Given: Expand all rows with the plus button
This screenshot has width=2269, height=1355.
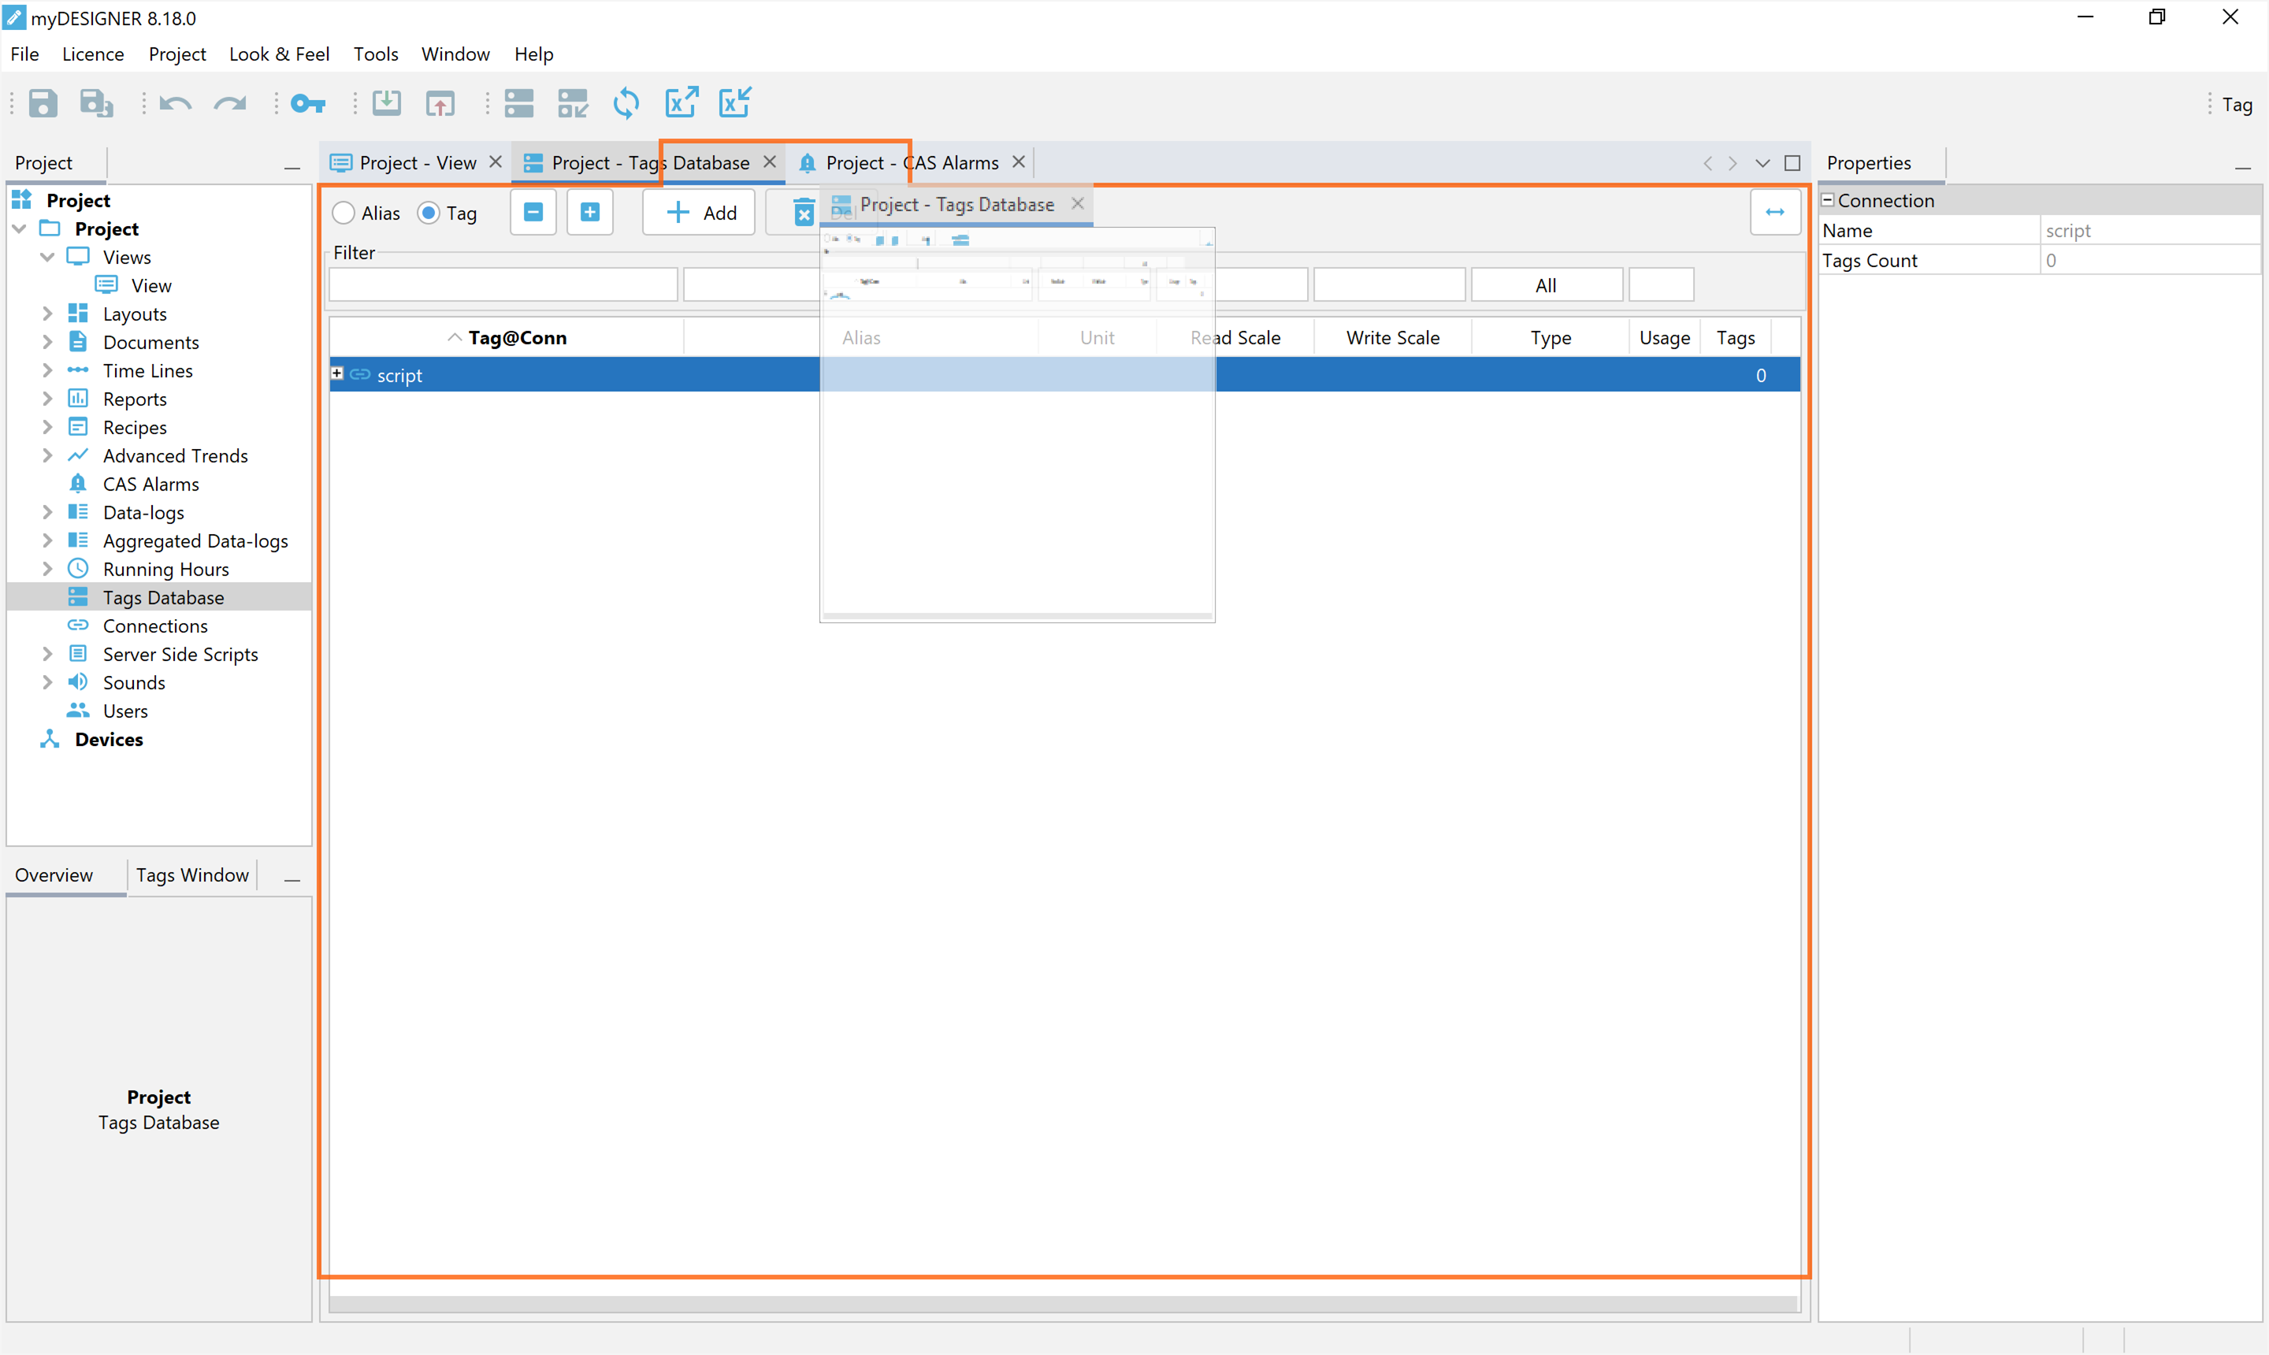Looking at the screenshot, I should 590,213.
